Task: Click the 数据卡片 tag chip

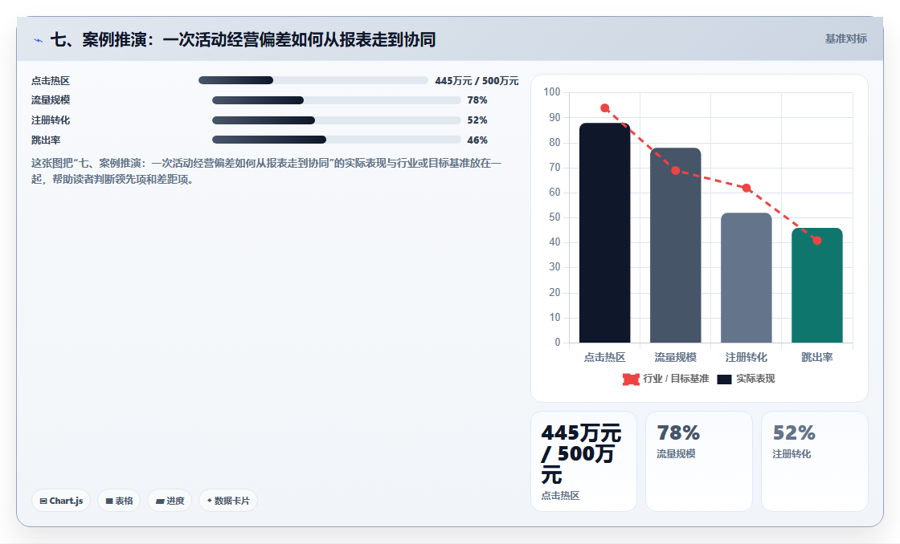Action: click(228, 501)
